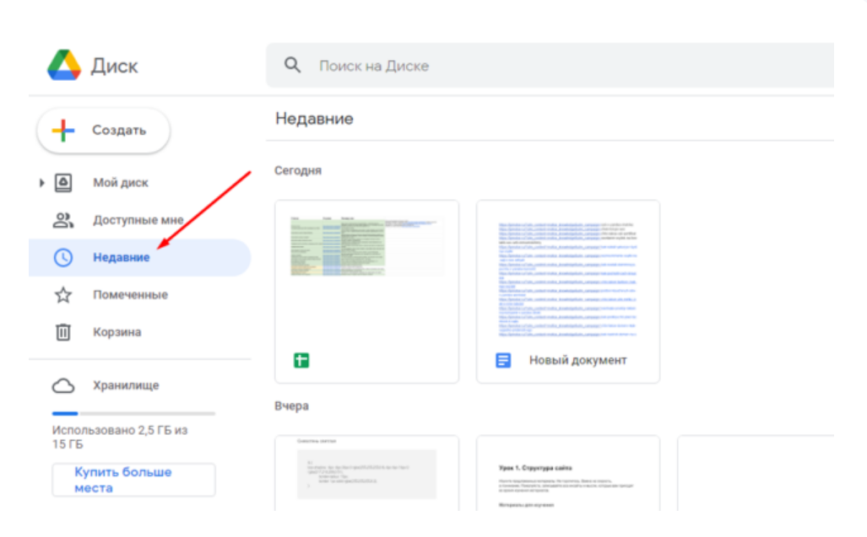Click the My Drive icon in sidebar
This screenshot has height=537, width=867.
(63, 183)
